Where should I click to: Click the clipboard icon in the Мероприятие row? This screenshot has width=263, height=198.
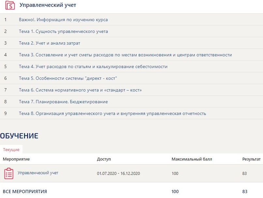[x=9, y=173]
